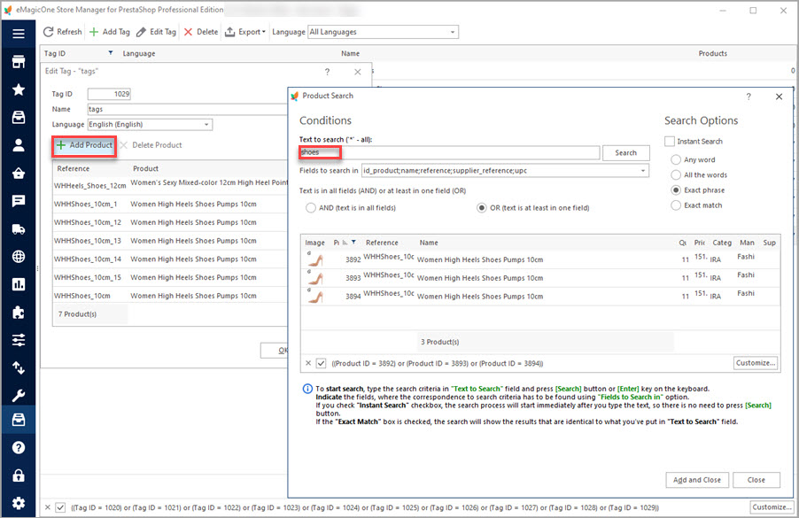This screenshot has height=518, width=799.
Task: Open the sliders settings icon in sidebar
Action: [19, 340]
